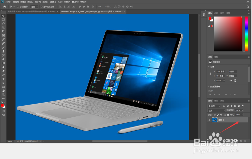The height and width of the screenshot is (159, 252).
Task: Select the Zoom tool
Action: (x=3, y=95)
